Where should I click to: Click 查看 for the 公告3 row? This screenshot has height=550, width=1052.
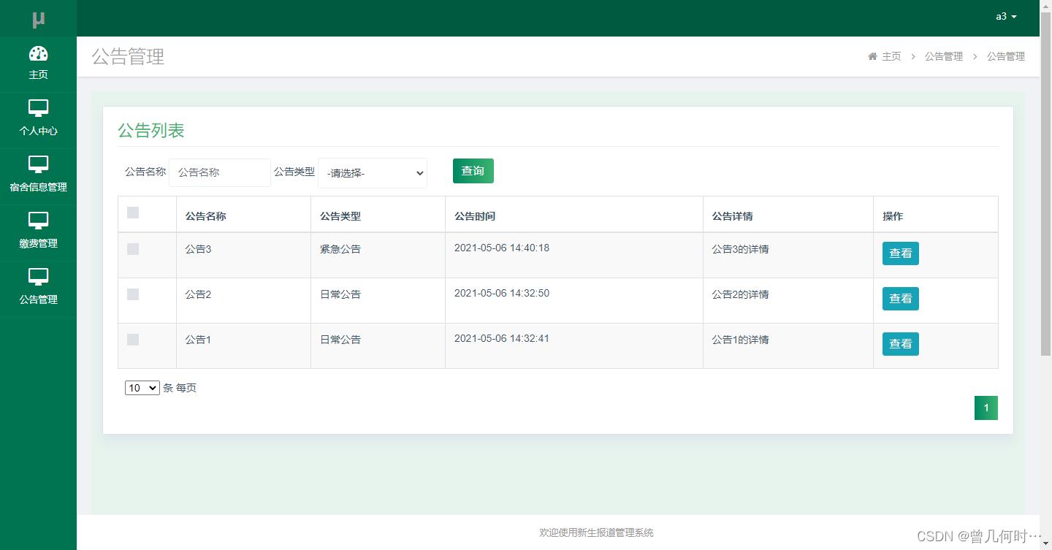click(x=900, y=253)
